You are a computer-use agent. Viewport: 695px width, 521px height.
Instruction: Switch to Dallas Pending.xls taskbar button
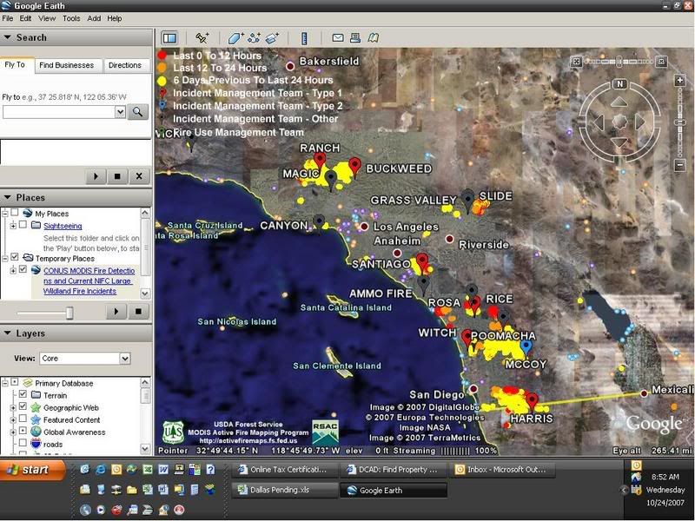point(284,490)
